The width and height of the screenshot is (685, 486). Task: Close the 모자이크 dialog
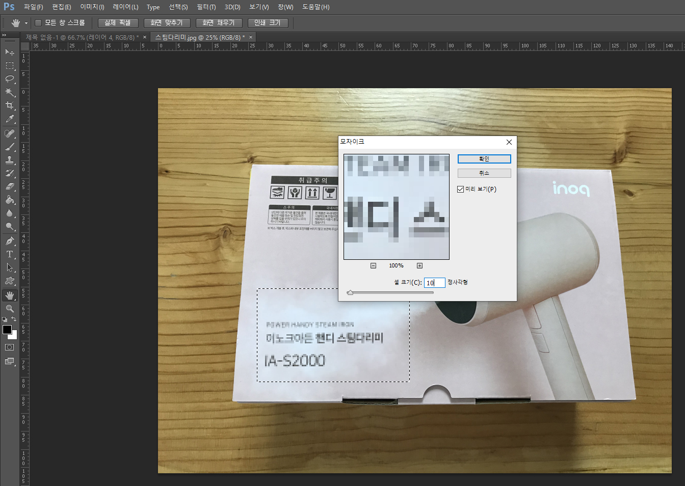click(x=509, y=142)
